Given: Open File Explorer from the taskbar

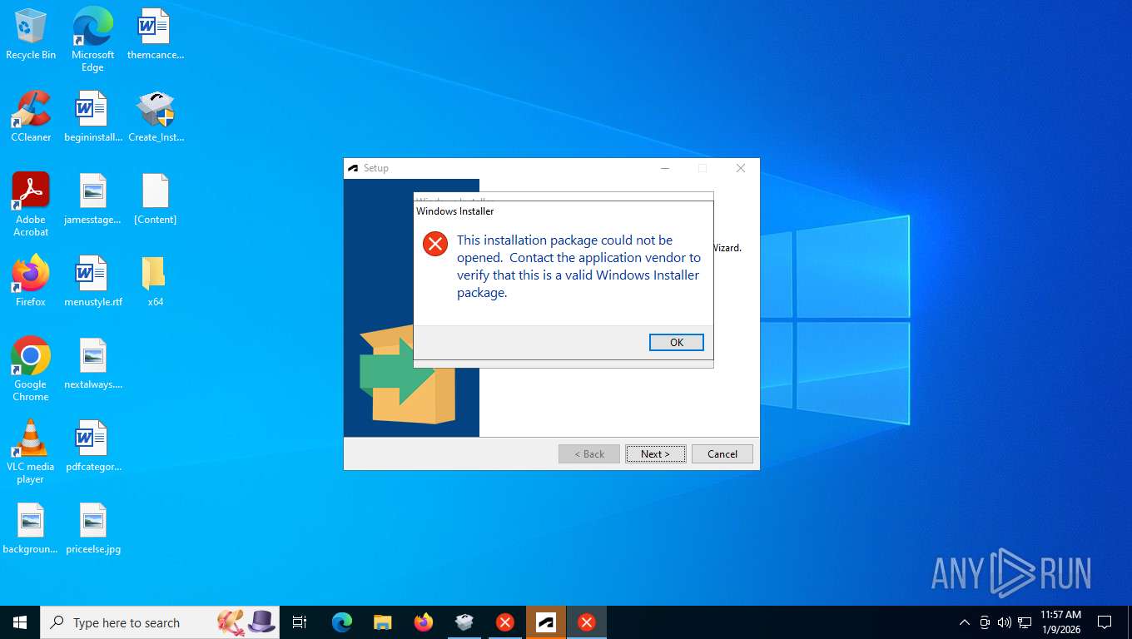Looking at the screenshot, I should click(x=383, y=622).
